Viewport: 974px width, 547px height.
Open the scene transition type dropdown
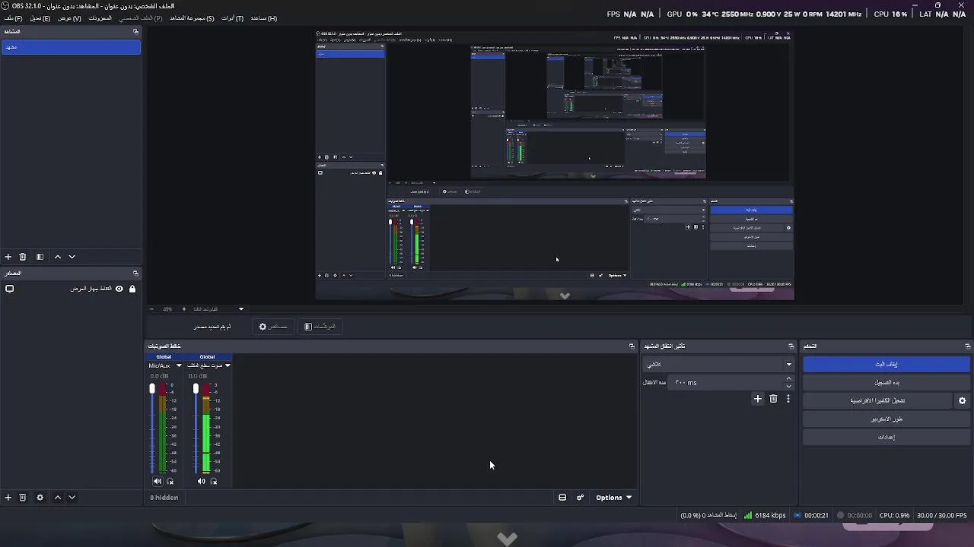(719, 365)
